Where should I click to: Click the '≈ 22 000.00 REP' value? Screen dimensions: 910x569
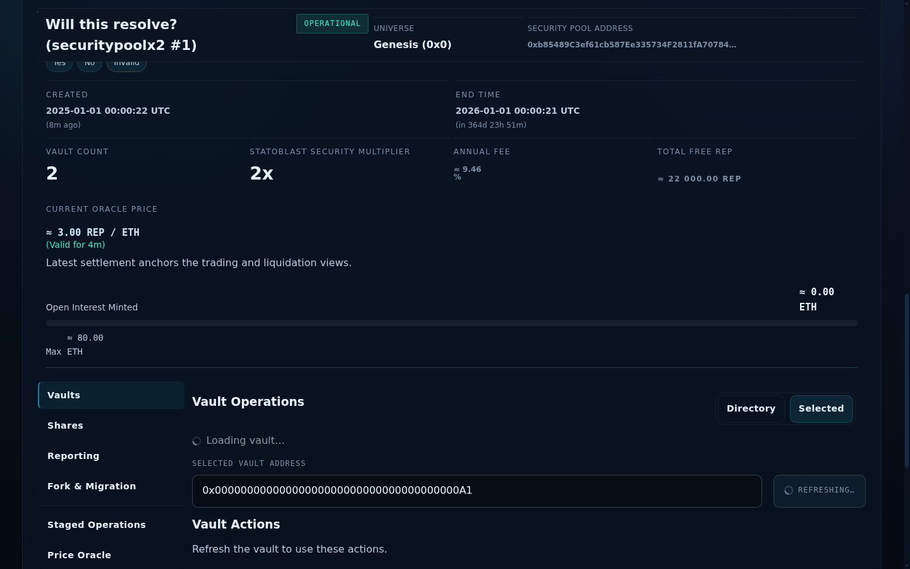[x=700, y=179]
